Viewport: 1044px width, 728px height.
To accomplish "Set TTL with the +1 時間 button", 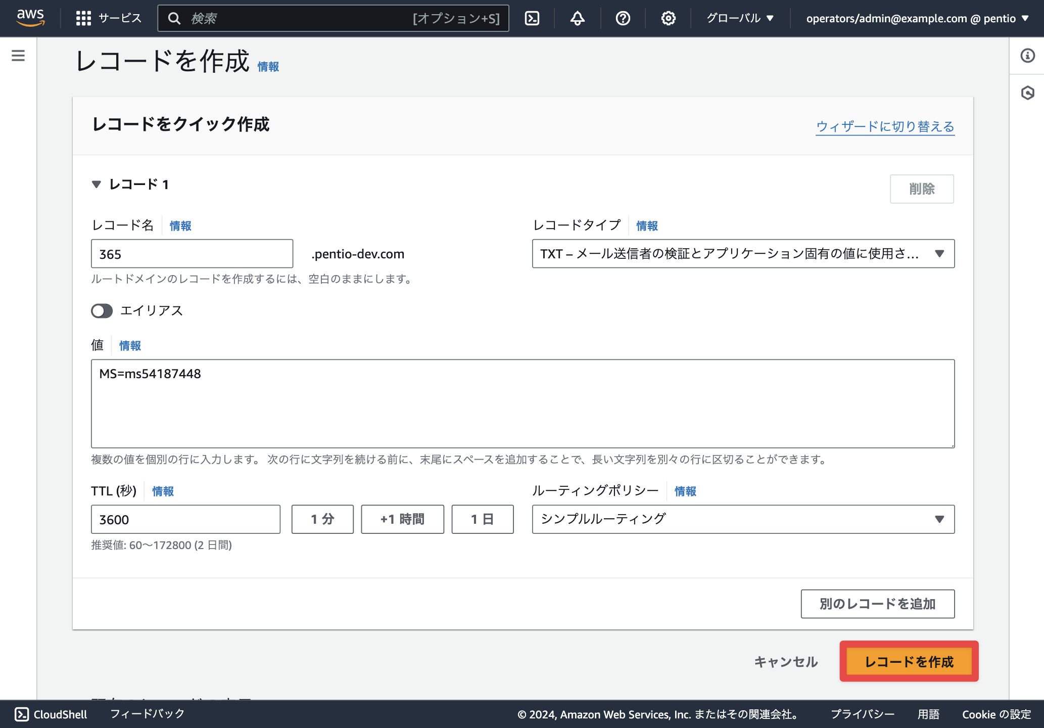I will point(402,519).
